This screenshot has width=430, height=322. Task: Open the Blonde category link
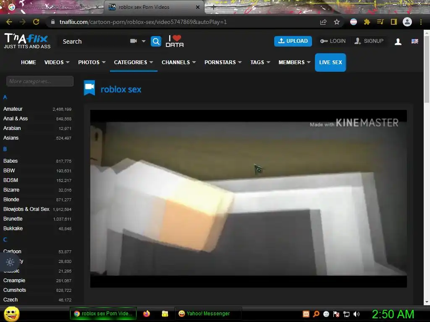pos(11,200)
